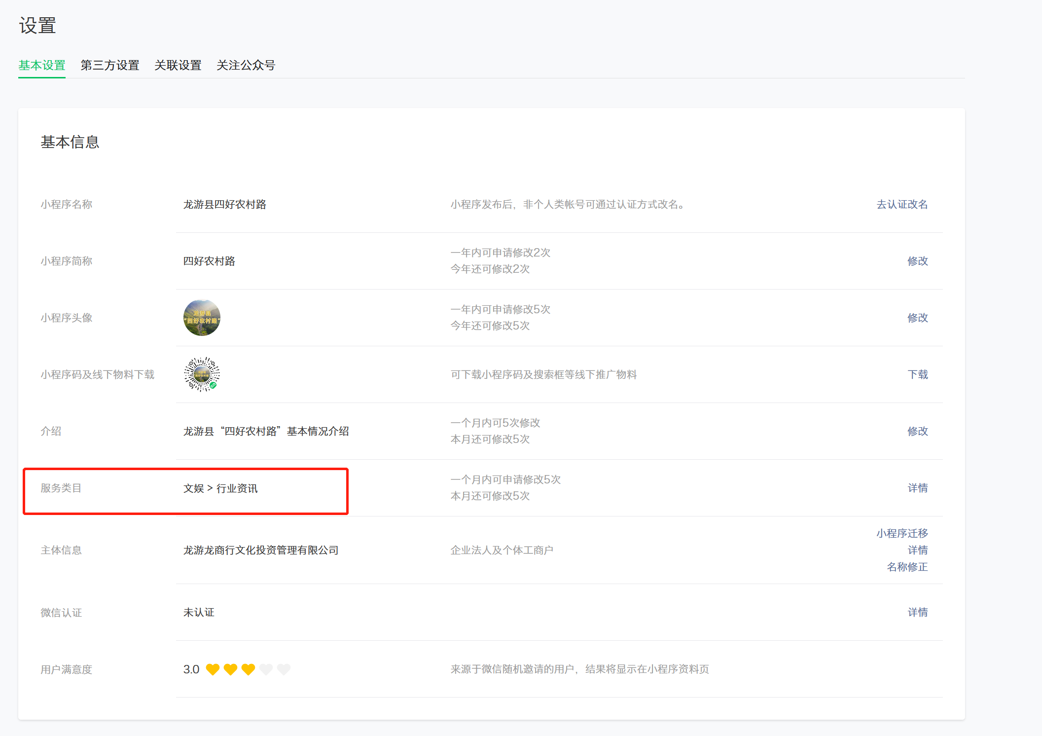Click 小程序迁移 link
The width and height of the screenshot is (1042, 736).
pyautogui.click(x=902, y=533)
